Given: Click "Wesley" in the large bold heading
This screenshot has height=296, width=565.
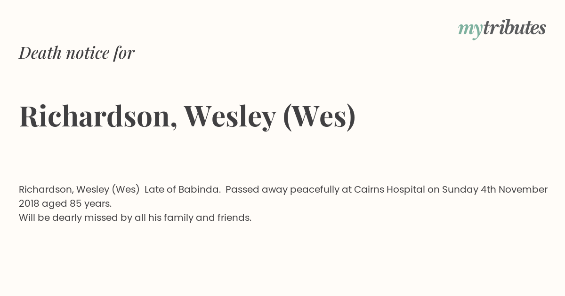Looking at the screenshot, I should tap(230, 117).
